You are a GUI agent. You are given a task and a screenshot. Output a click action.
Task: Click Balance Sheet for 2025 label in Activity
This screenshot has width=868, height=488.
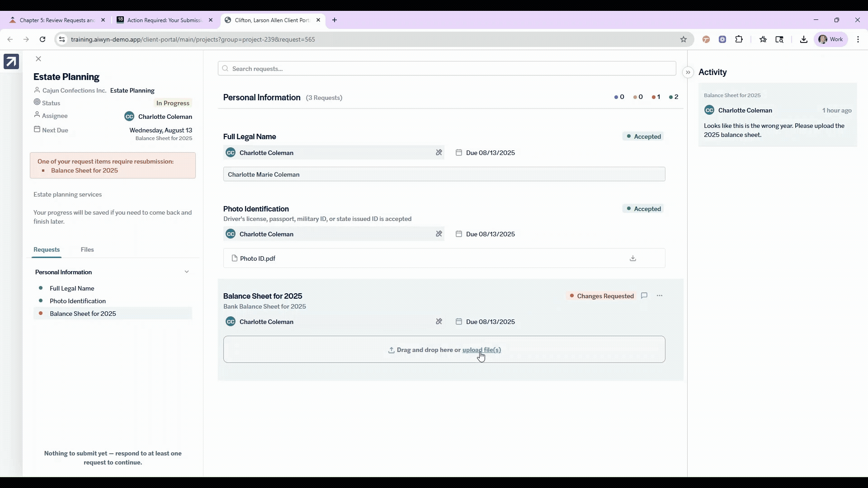732,95
